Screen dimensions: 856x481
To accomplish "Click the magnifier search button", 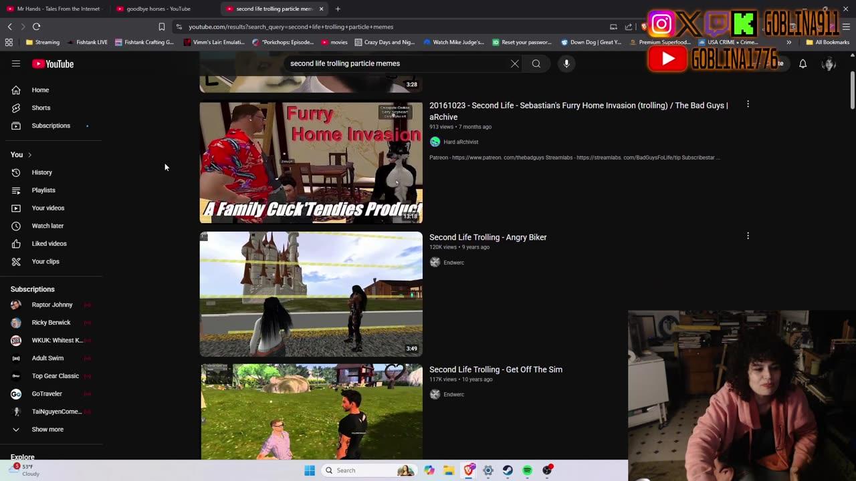I will 536,63.
